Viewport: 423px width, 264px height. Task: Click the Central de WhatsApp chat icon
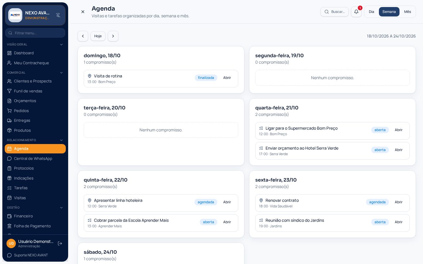(9, 158)
